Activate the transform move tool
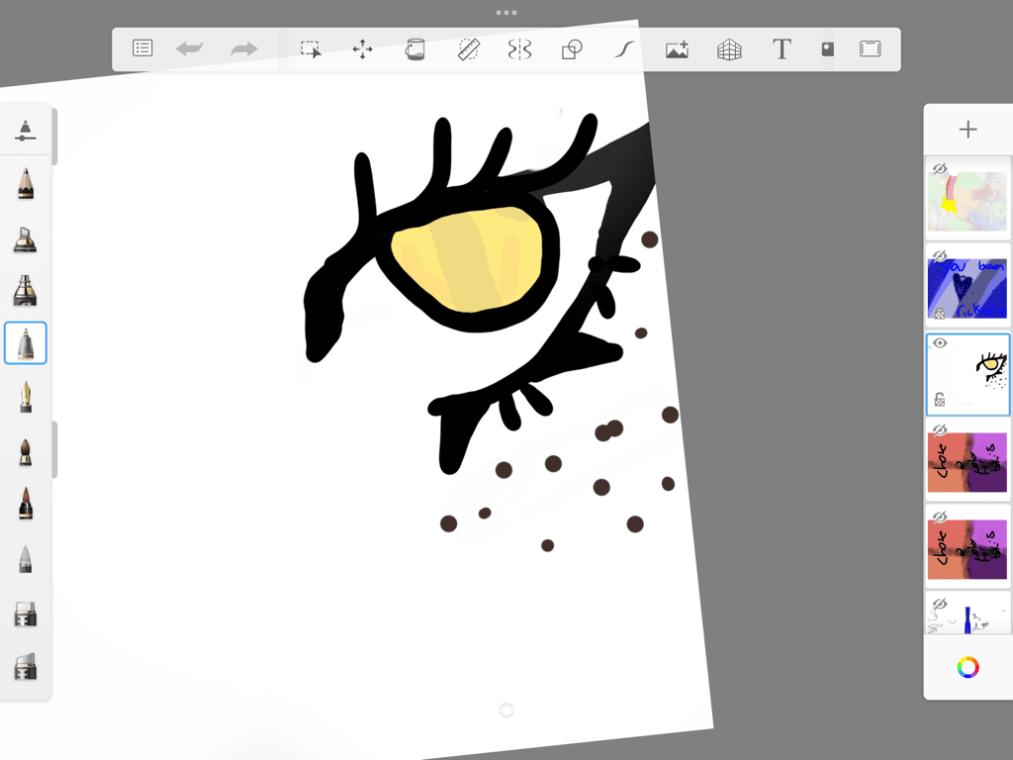Image resolution: width=1013 pixels, height=760 pixels. (x=362, y=49)
